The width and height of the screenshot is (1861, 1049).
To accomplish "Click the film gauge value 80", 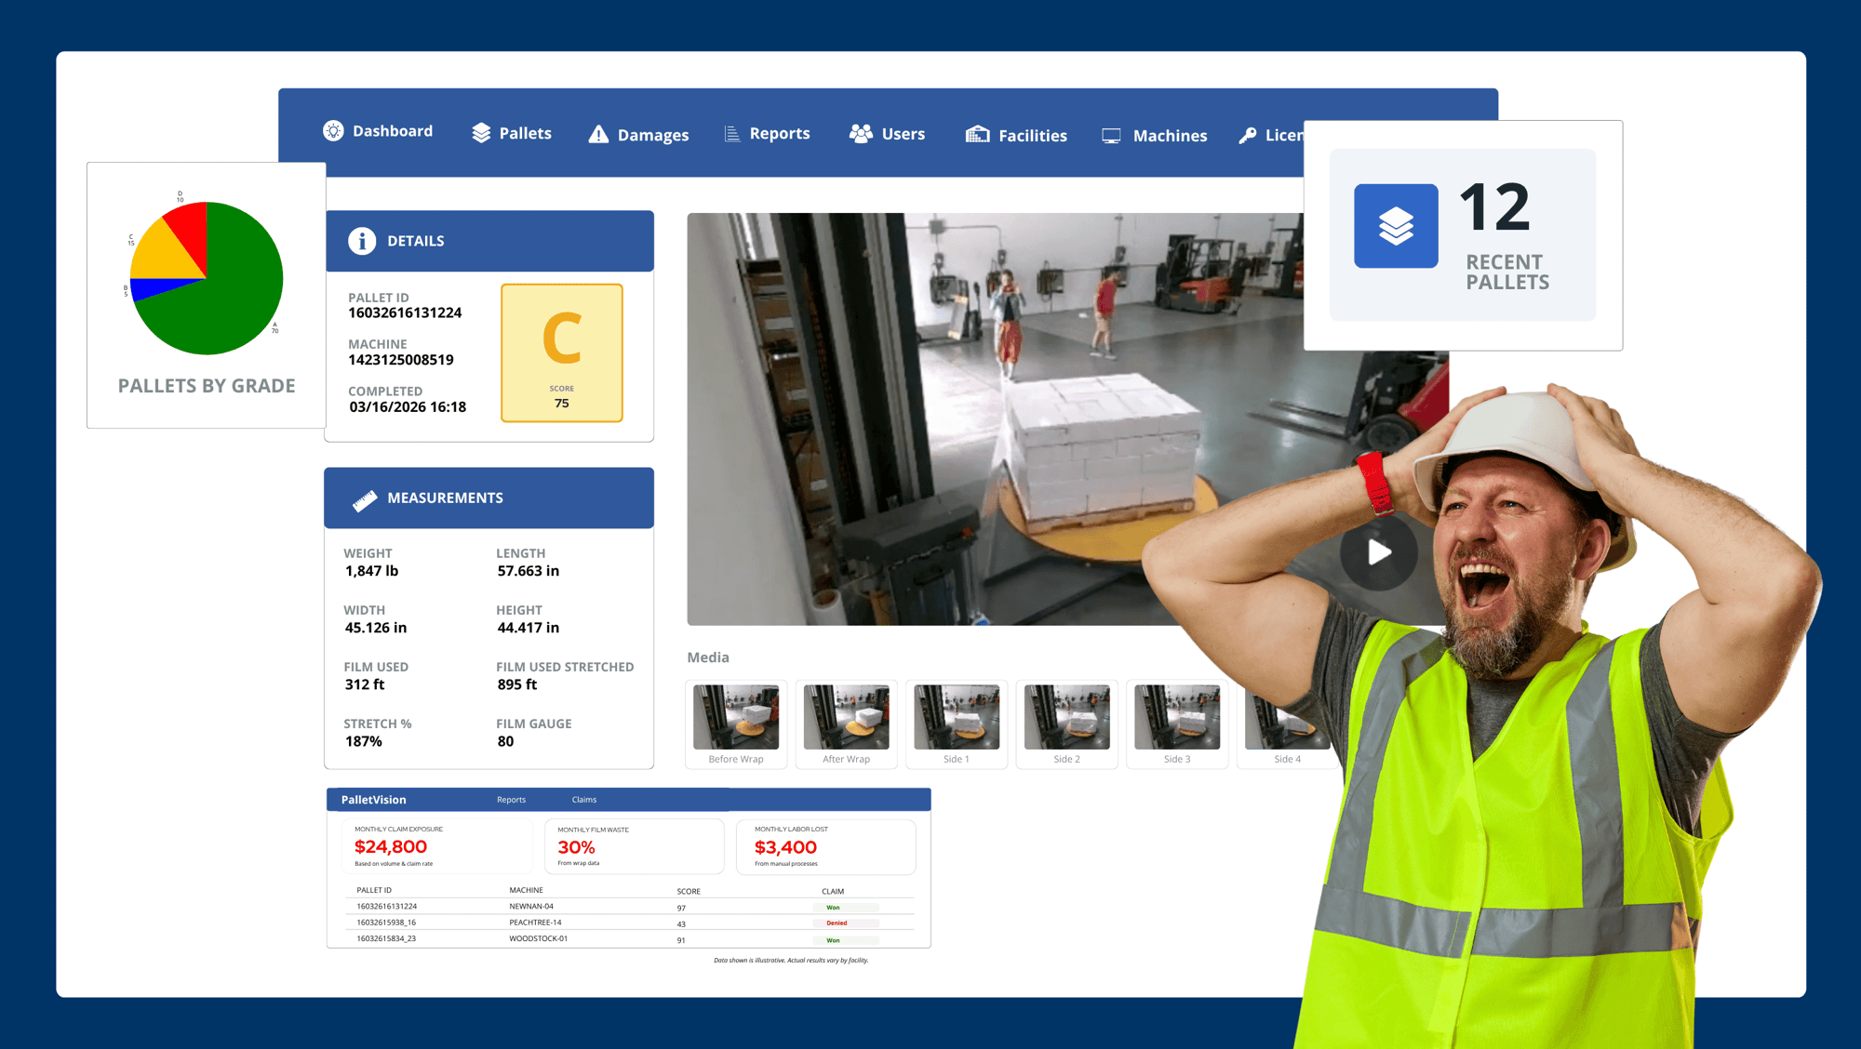I will click(505, 741).
